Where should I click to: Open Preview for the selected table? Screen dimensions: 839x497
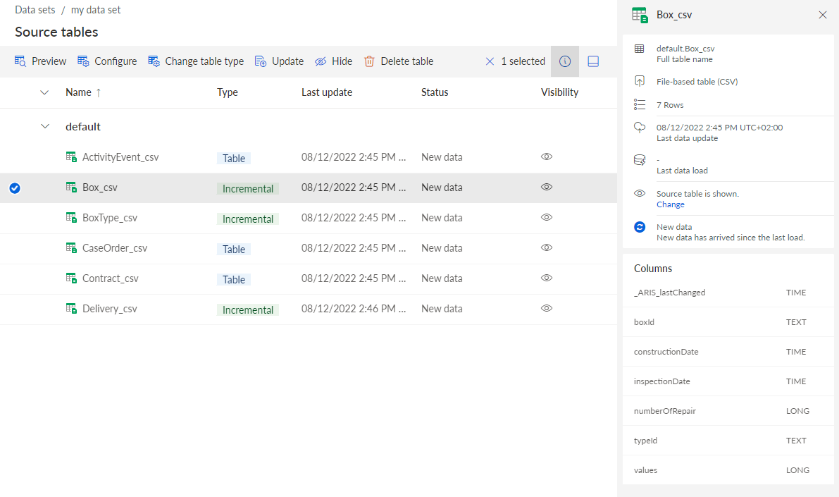point(41,61)
